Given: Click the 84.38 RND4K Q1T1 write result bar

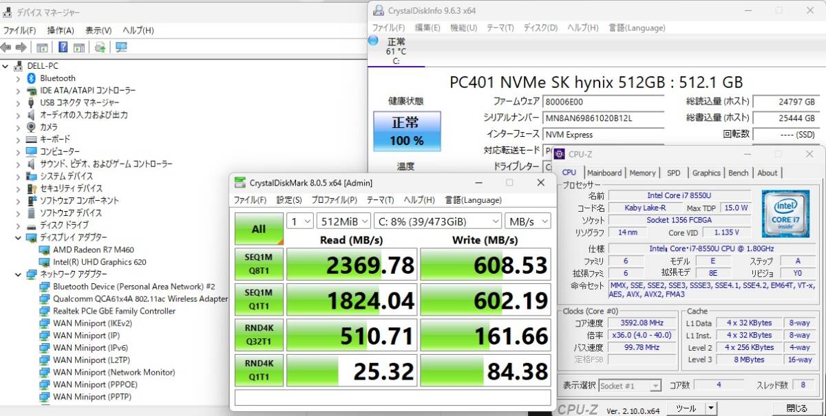Looking at the screenshot, I should tap(486, 371).
